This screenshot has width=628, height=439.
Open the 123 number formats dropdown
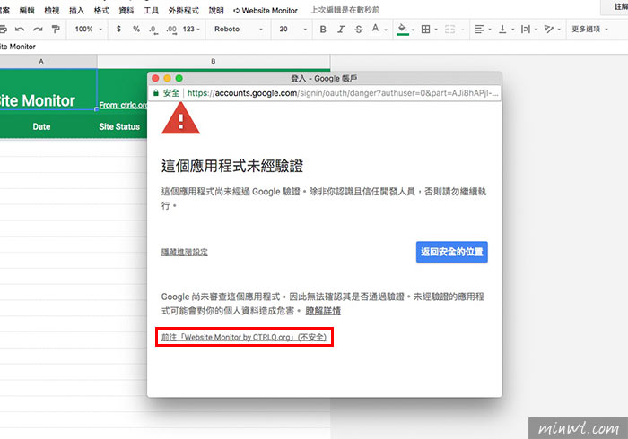pyautogui.click(x=191, y=30)
